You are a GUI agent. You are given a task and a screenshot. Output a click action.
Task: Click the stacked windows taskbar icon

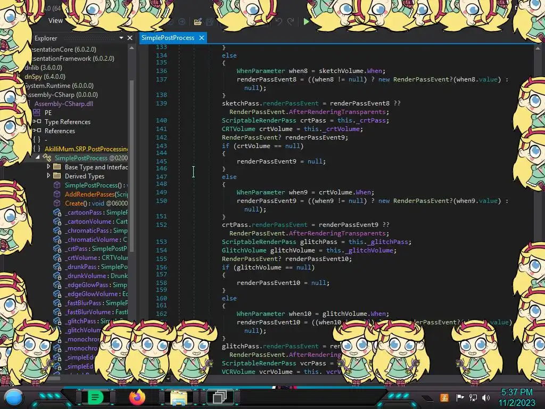pos(219,397)
